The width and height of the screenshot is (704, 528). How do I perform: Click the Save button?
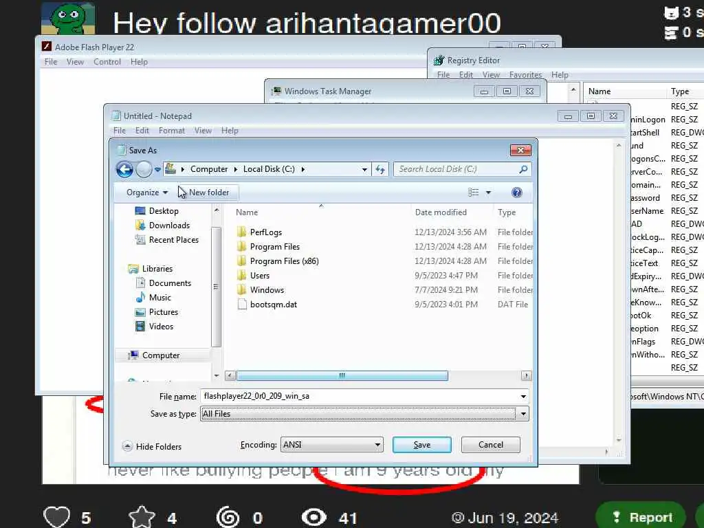(421, 445)
